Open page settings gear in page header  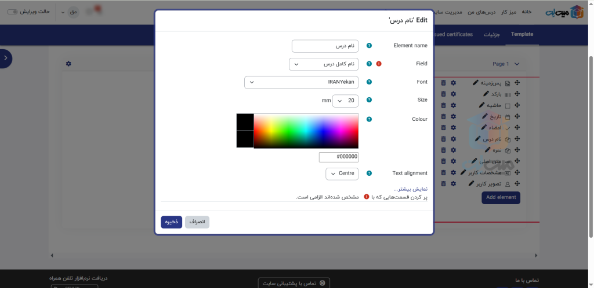tap(68, 64)
